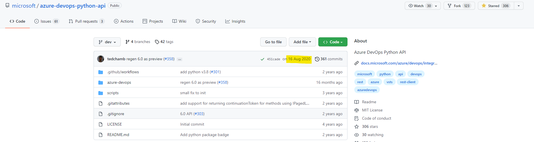Viewport: 534px width, 142px height.
Task: Click the scripts folder icon
Action: click(x=101, y=93)
